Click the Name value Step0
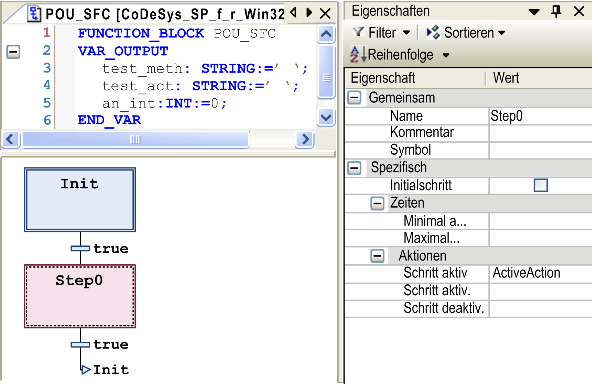The image size is (598, 385). pos(505,115)
